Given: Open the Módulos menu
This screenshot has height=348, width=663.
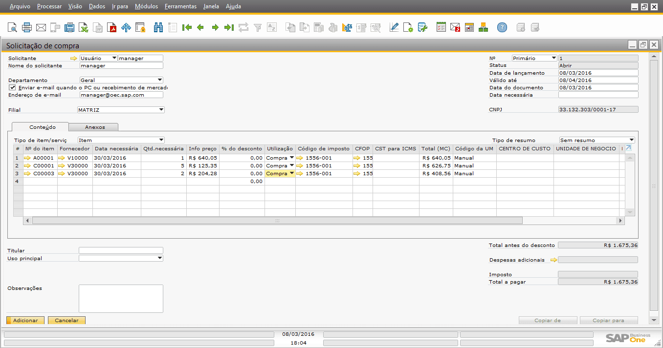Looking at the screenshot, I should click(x=146, y=6).
